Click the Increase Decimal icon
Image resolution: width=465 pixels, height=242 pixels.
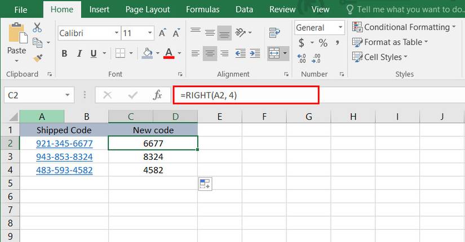[x=302, y=57]
